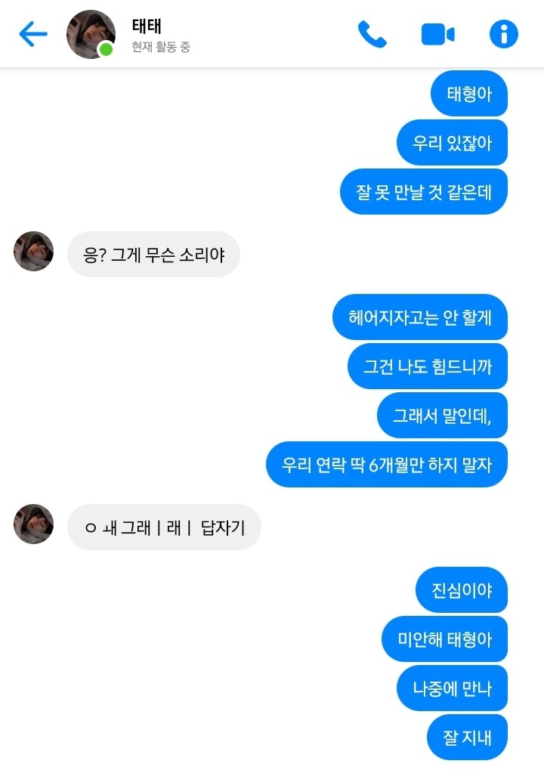
Task: Tap the avatar beside '답자기' message
Action: pos(33,524)
